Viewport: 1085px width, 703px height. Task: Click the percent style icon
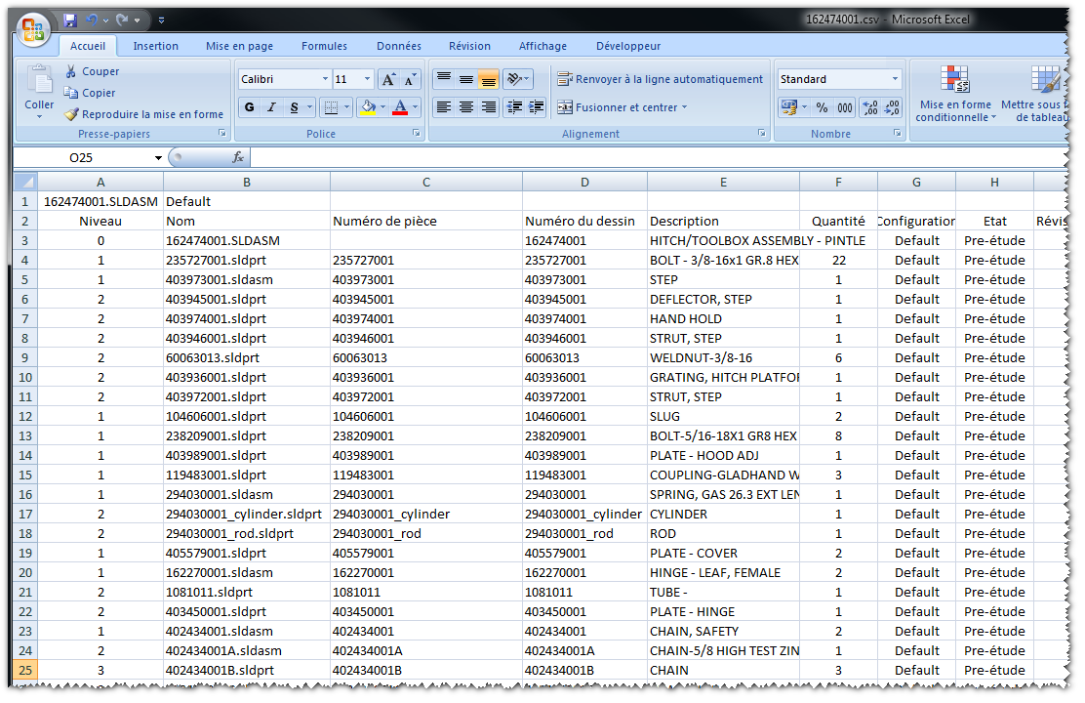click(822, 107)
